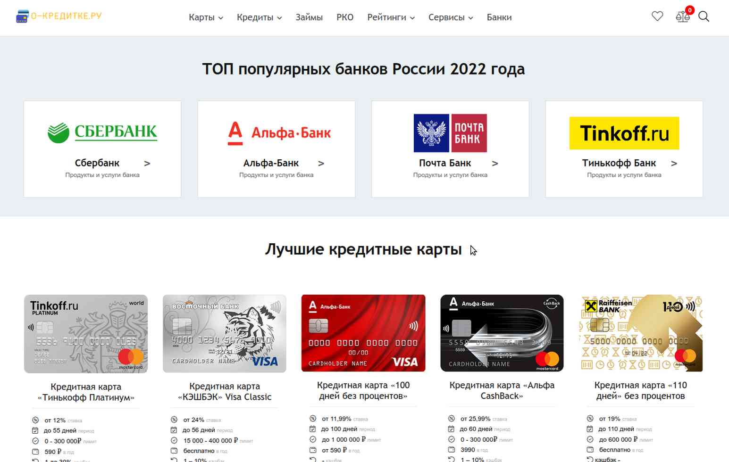
Task: Open Кредитная карта «Альфа CashBack» link
Action: tap(502, 391)
